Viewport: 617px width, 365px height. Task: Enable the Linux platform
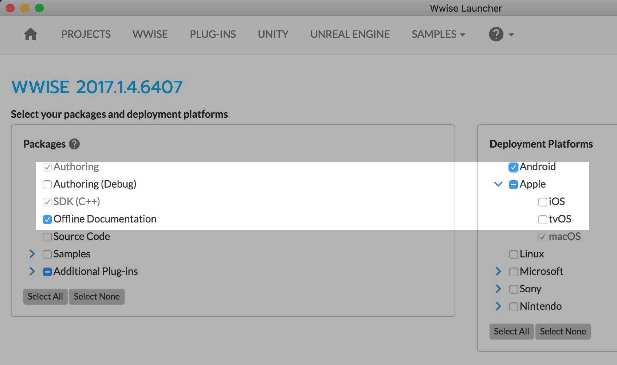pyautogui.click(x=513, y=254)
